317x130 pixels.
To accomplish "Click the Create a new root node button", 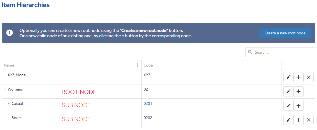I will point(285,33).
